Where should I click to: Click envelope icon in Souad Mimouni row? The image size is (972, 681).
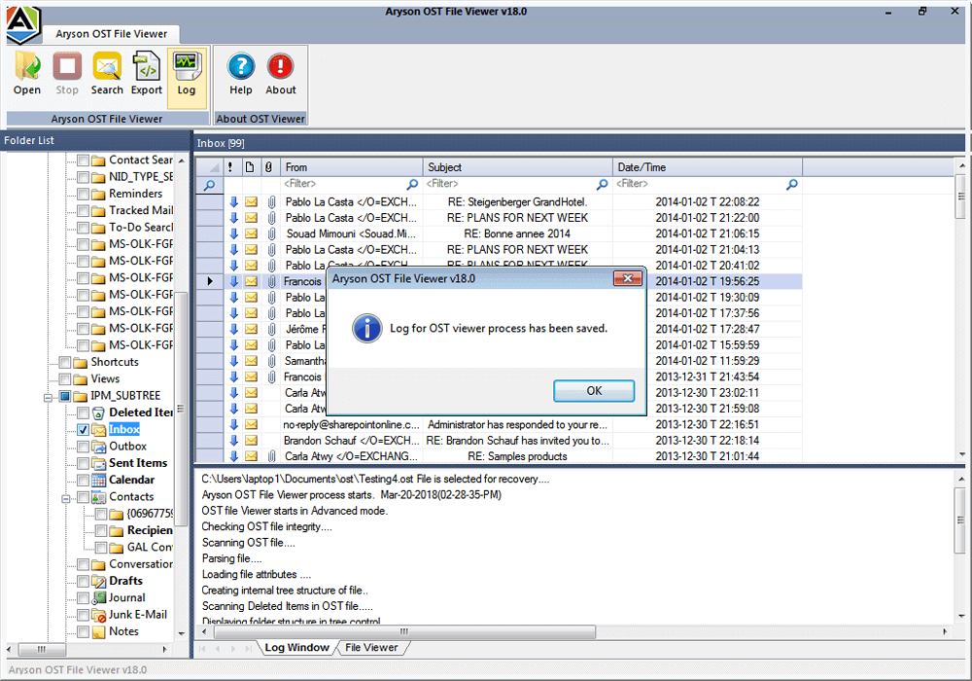point(251,233)
